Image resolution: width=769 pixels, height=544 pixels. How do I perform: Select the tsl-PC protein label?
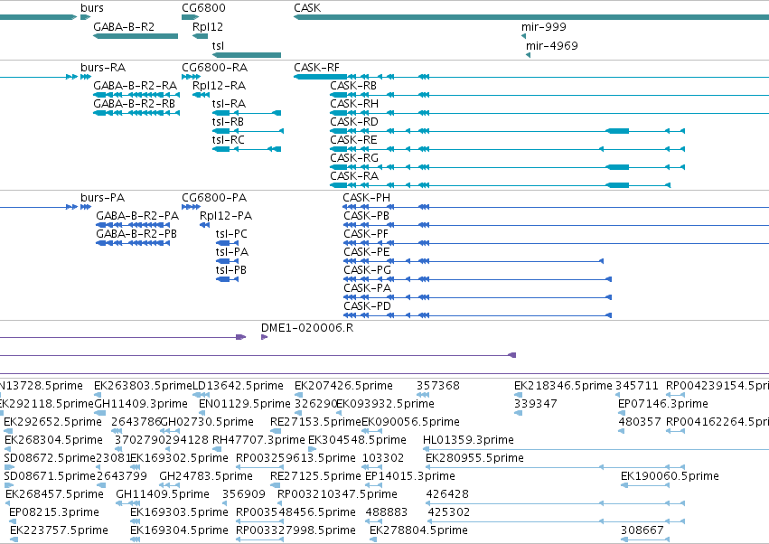tap(231, 234)
